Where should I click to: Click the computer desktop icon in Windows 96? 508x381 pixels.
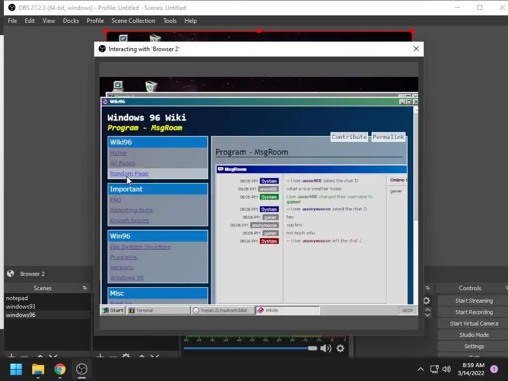click(x=118, y=85)
